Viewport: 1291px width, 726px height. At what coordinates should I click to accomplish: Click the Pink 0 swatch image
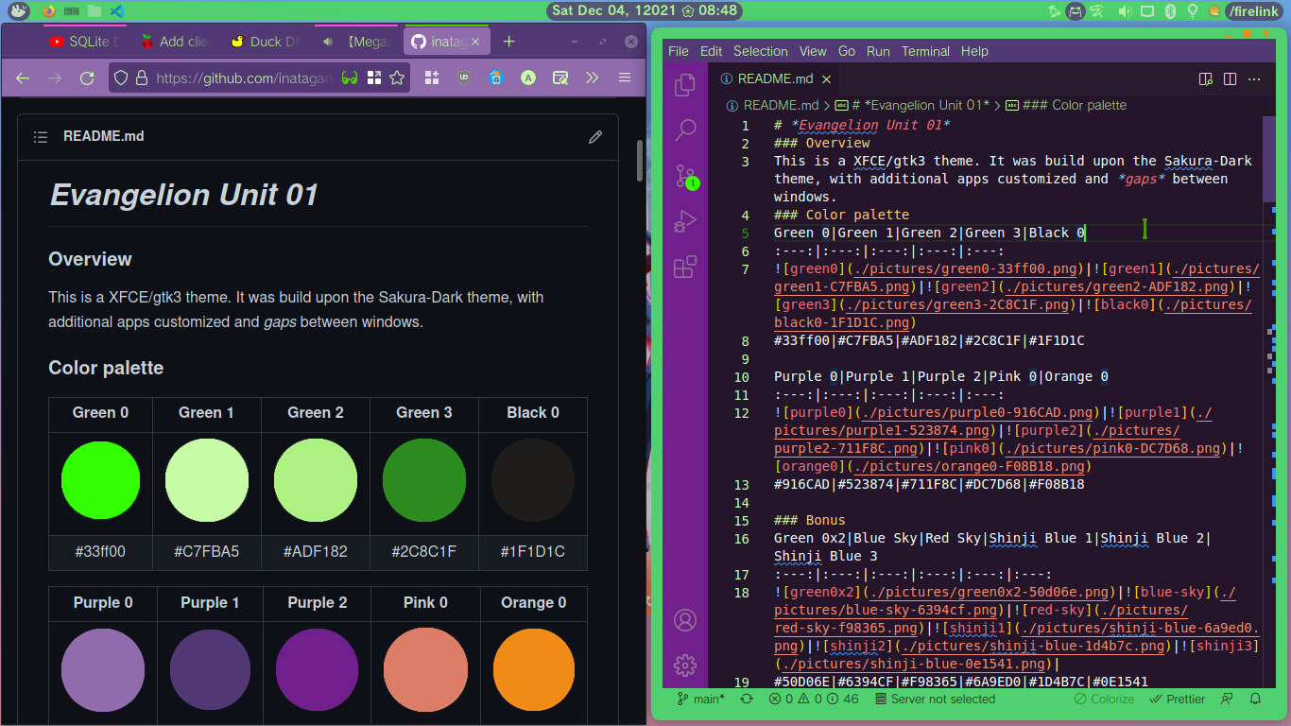point(425,668)
